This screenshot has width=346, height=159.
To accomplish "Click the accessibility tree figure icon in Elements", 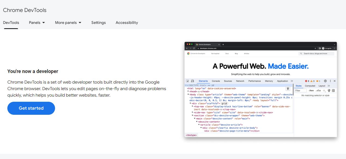I will coord(288,89).
